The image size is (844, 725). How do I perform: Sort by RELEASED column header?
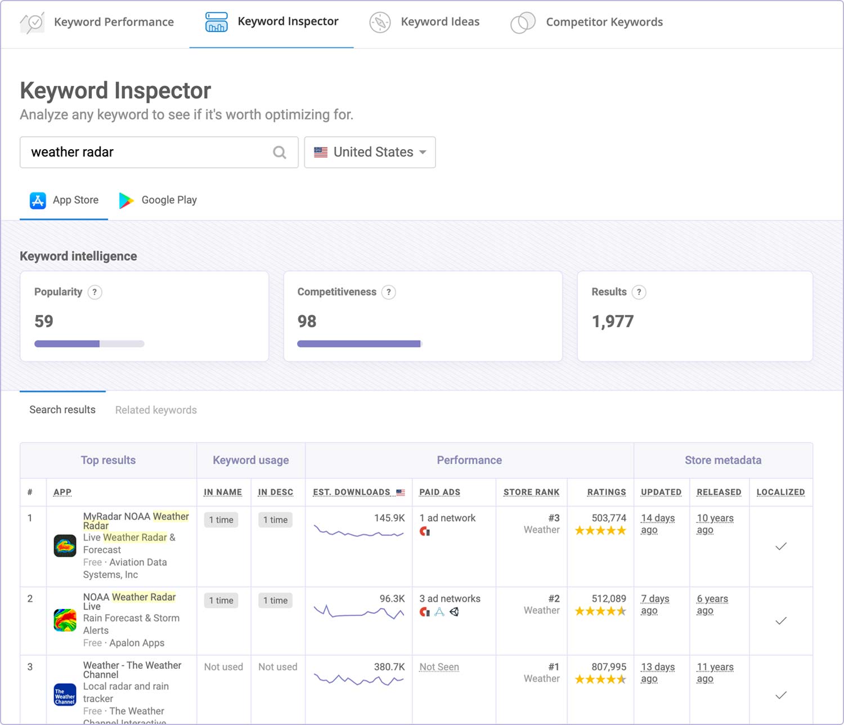[719, 493]
